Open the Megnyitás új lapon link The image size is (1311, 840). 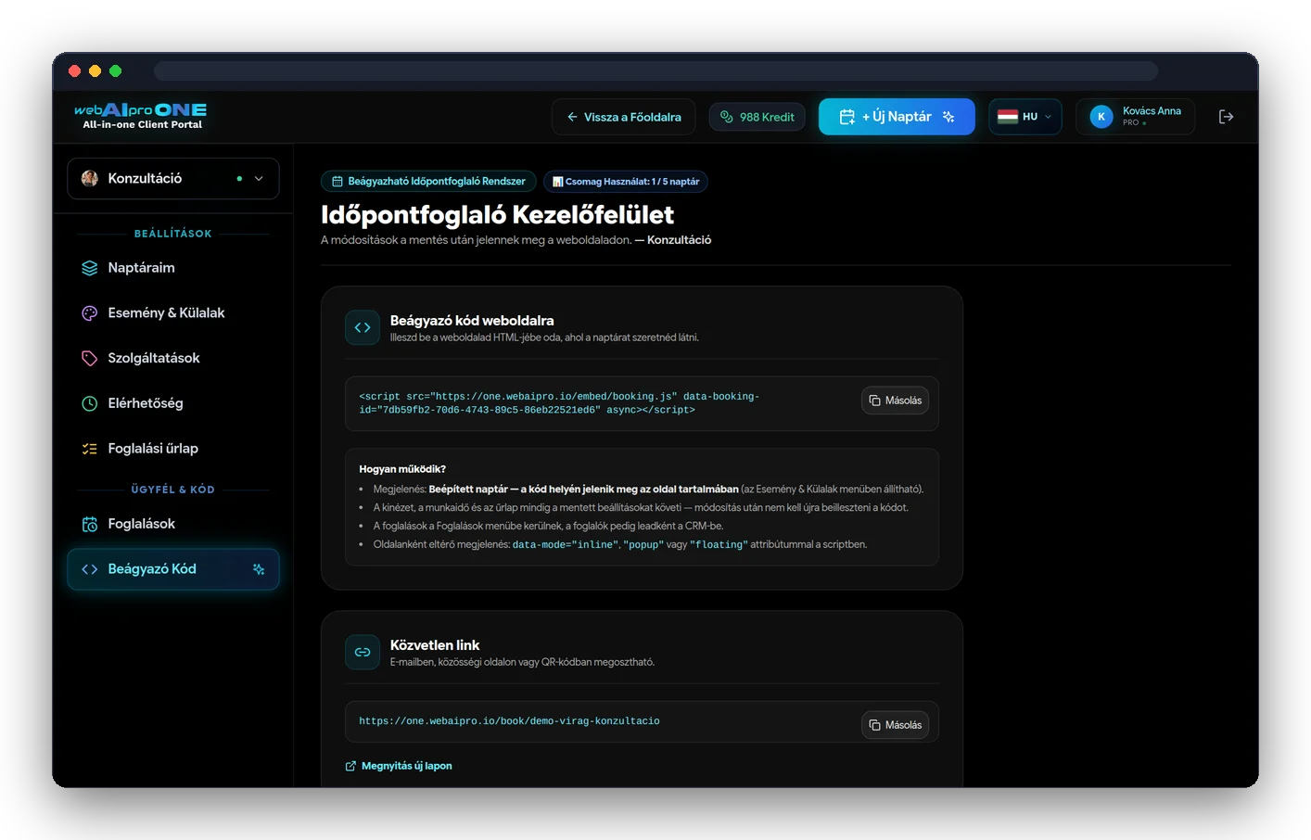[x=399, y=766]
